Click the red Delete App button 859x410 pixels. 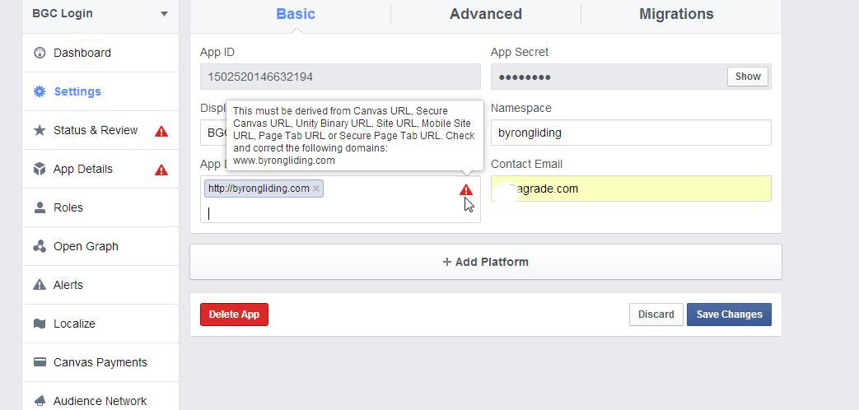pos(234,314)
